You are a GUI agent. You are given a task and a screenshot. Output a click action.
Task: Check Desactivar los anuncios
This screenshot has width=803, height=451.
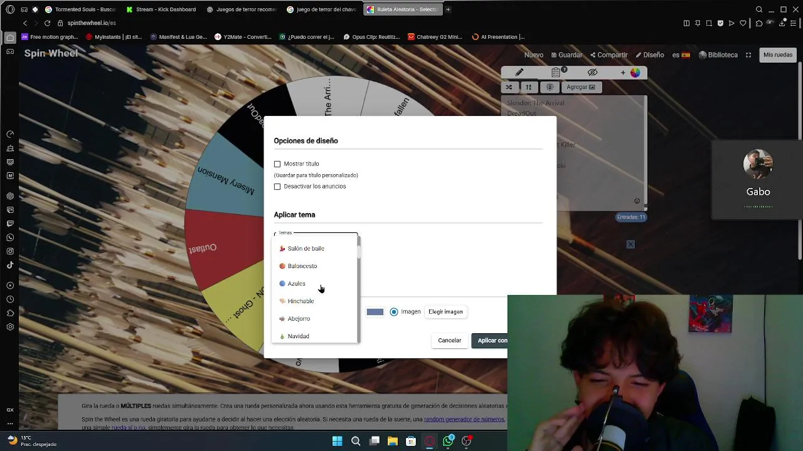277,187
